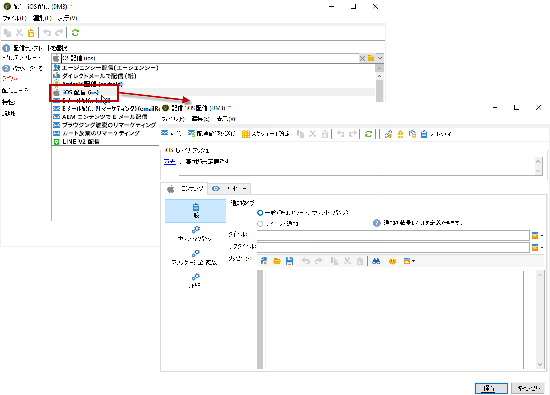Open the Schedule settings (スケジュール設定)
The width and height of the screenshot is (550, 395).
266,134
